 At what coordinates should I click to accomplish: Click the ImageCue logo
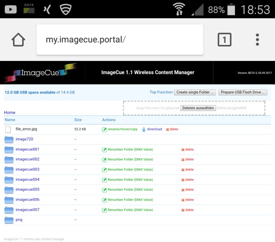(40, 73)
